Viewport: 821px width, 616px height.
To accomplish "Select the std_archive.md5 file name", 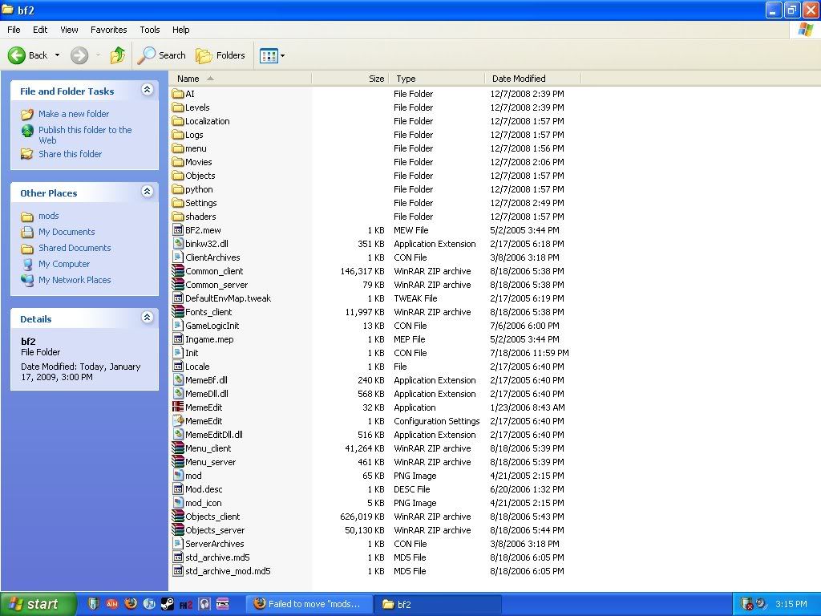I will 217,557.
